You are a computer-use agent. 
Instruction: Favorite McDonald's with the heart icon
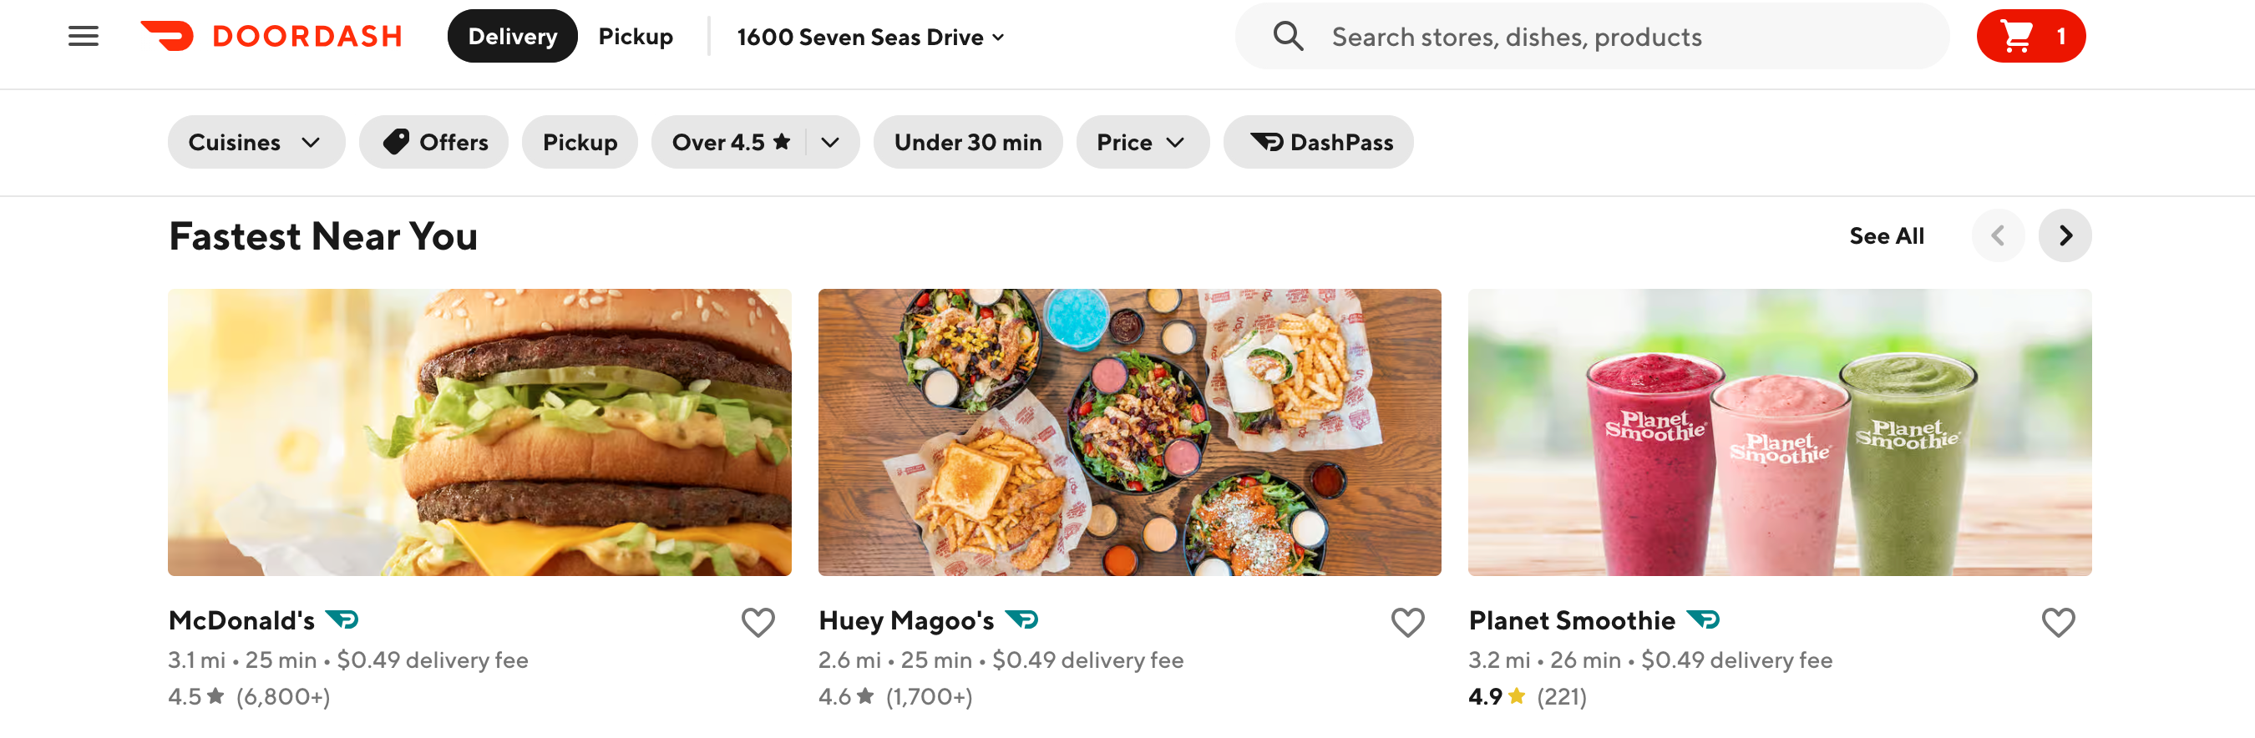[758, 623]
